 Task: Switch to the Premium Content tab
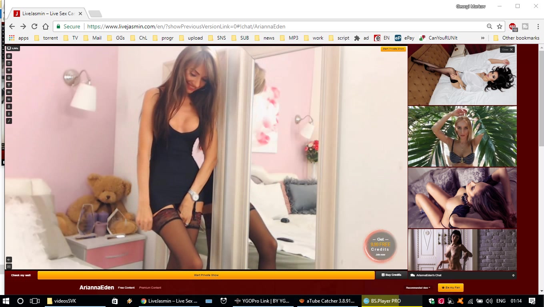(x=150, y=287)
